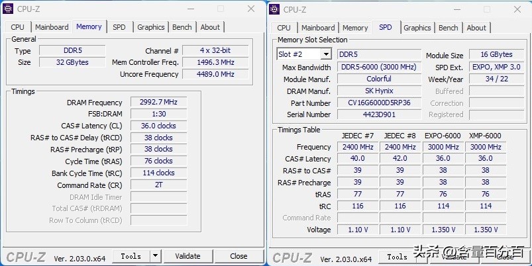Expand the Tools dropdown arrow in left window
The height and width of the screenshot is (266, 532).
click(155, 256)
